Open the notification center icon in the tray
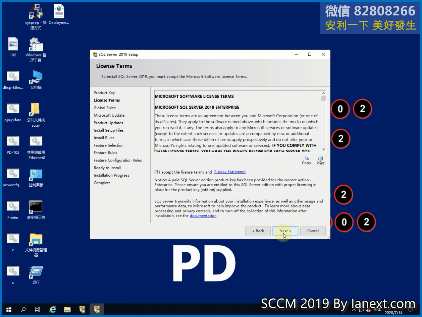The width and height of the screenshot is (422, 317). (411, 310)
